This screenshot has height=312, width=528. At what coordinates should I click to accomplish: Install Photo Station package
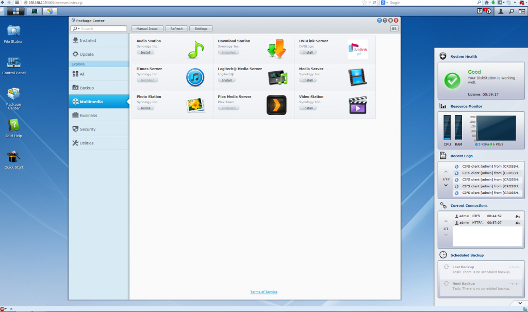(145, 108)
